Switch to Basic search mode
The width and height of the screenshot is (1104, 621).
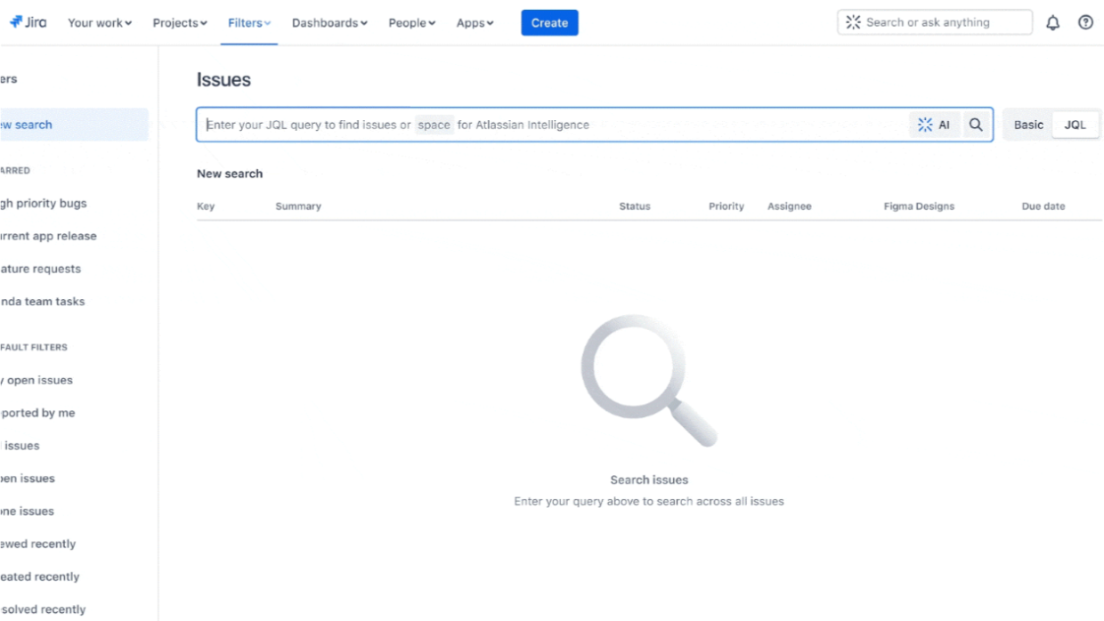tap(1027, 125)
